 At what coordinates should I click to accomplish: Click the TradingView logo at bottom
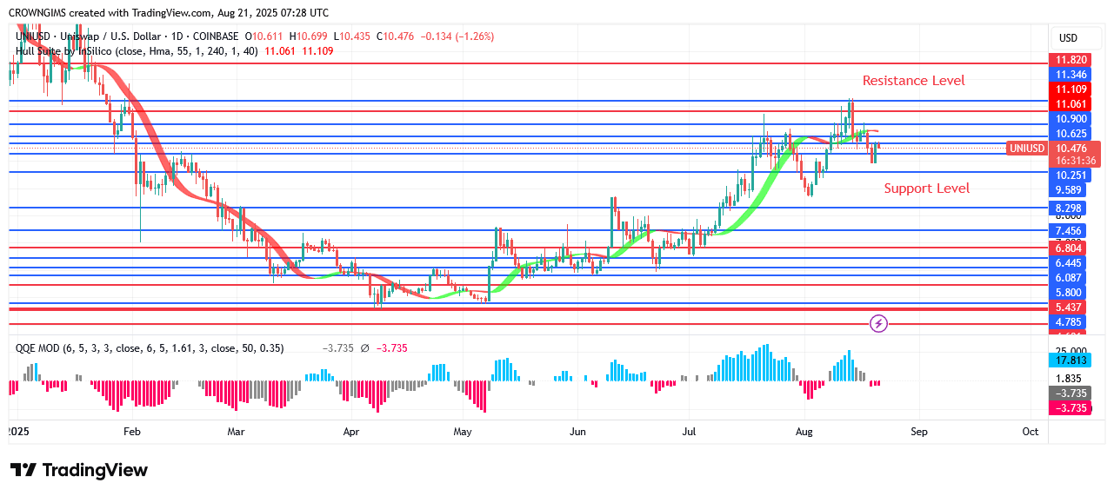click(79, 470)
